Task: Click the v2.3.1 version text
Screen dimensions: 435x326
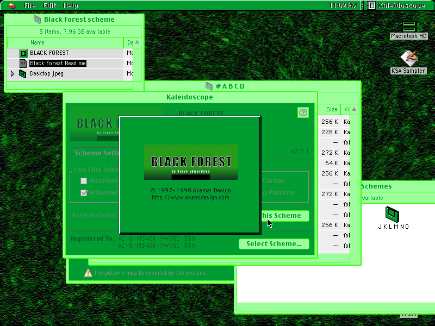Action: point(300,152)
